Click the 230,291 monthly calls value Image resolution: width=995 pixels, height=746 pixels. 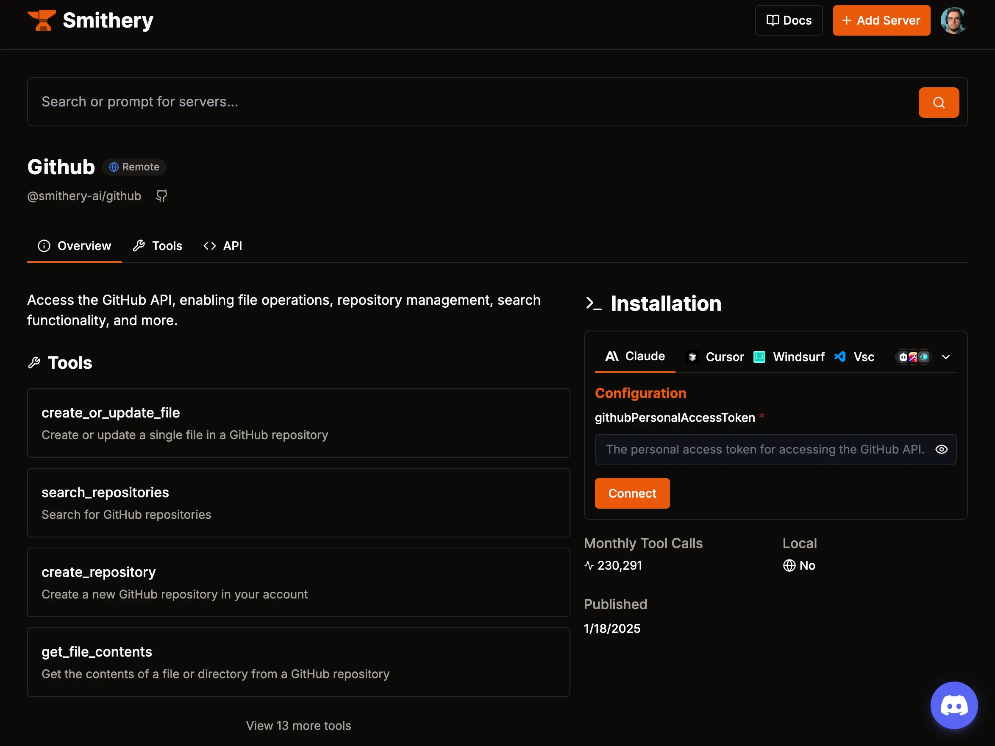620,565
